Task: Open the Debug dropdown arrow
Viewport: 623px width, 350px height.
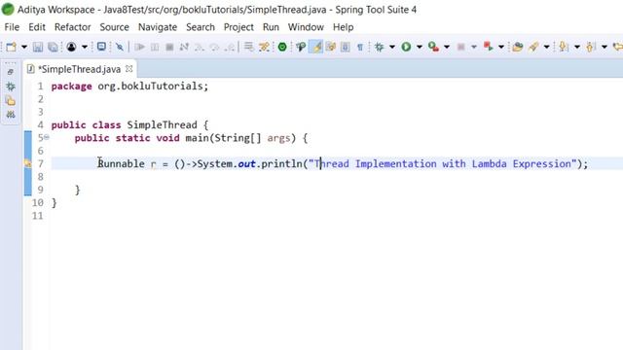Action: 392,48
